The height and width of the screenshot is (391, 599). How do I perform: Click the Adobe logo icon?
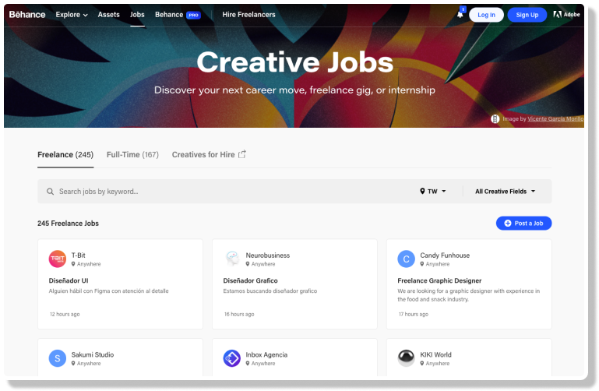(566, 15)
